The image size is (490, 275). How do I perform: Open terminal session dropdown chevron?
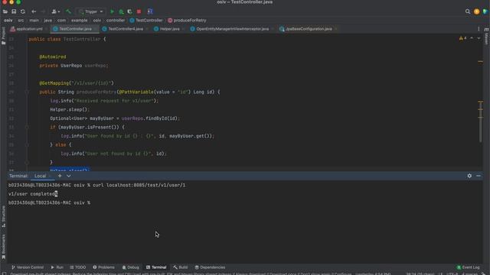coord(68,176)
